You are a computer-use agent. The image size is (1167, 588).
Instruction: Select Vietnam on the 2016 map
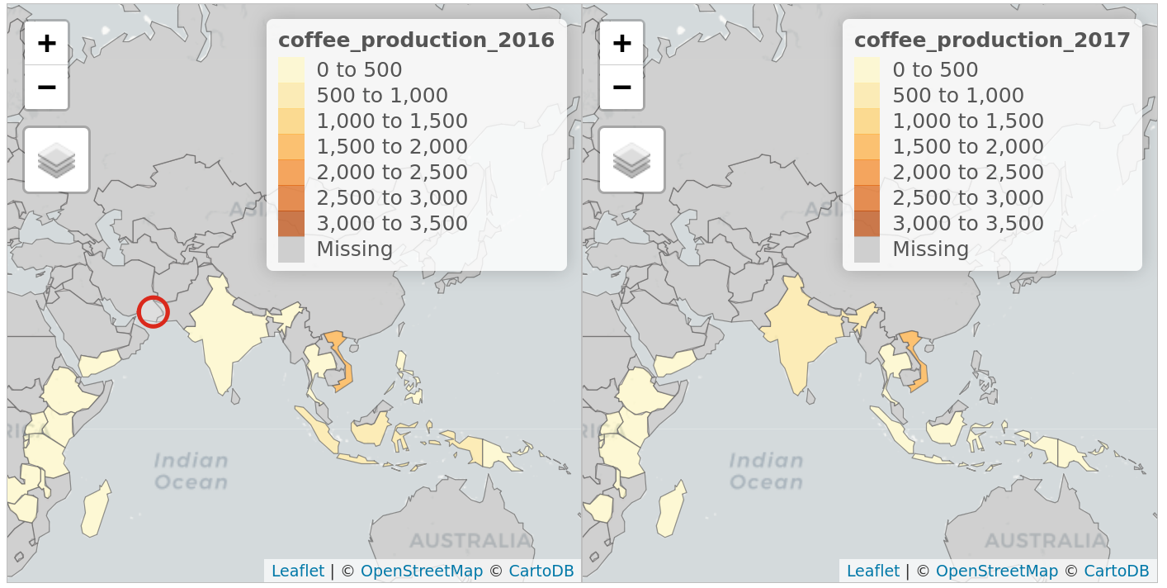[345, 371]
